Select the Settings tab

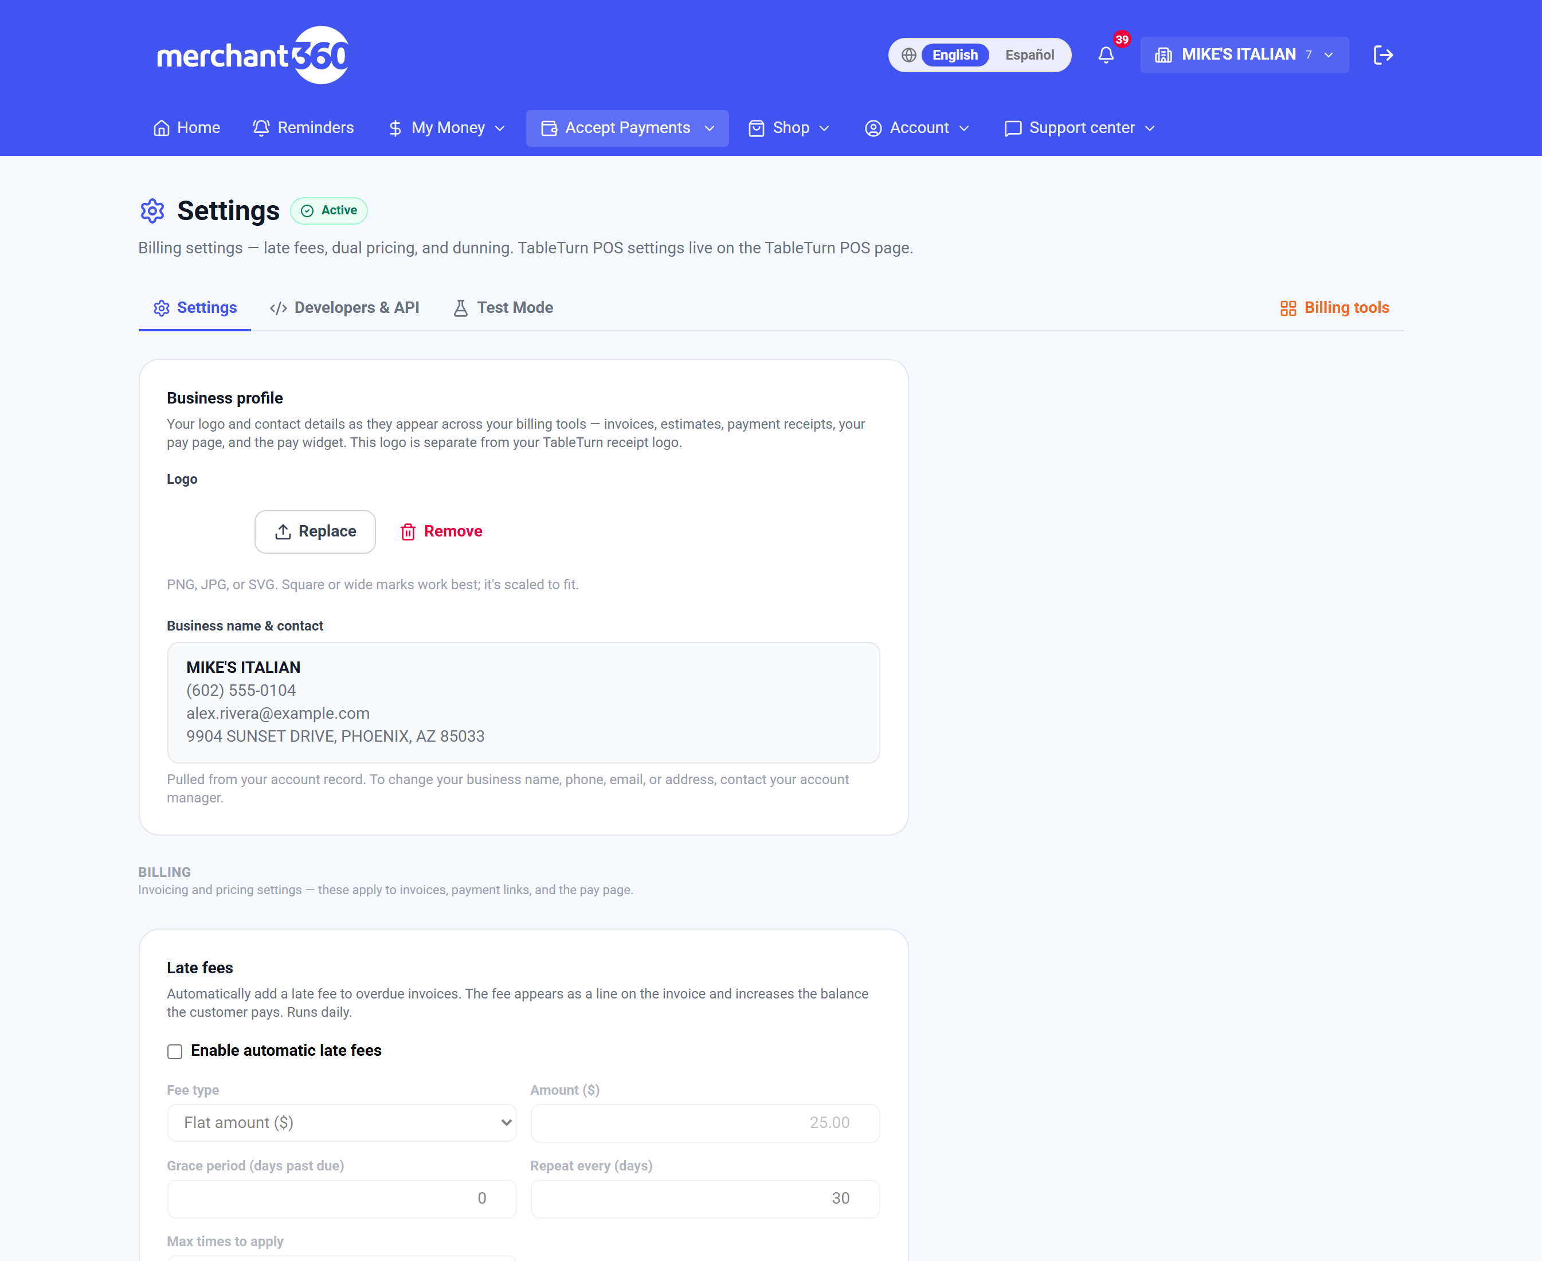click(195, 309)
